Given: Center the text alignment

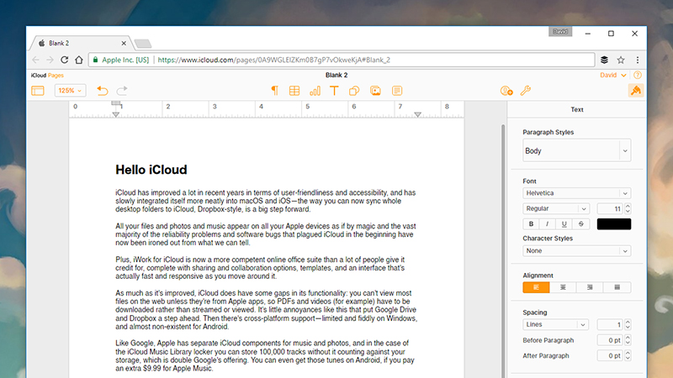Looking at the screenshot, I should 563,287.
